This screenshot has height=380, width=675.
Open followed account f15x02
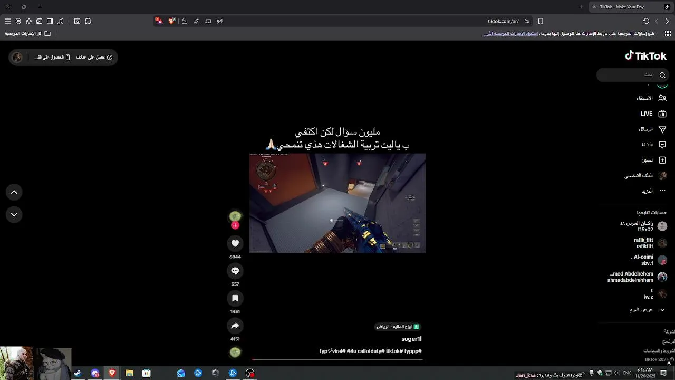click(x=643, y=226)
